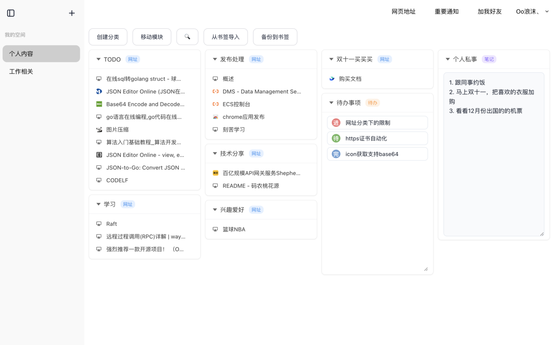Collapse the 个人私事 category
Image resolution: width=553 pixels, height=345 pixels.
(448, 60)
